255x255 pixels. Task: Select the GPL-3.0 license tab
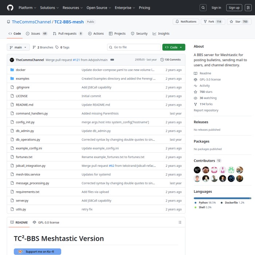click(x=46, y=222)
